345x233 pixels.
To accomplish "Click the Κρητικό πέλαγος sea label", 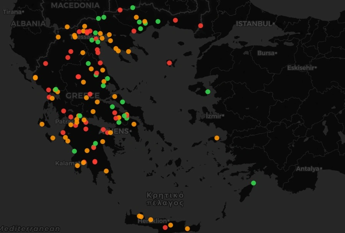I will [x=165, y=199].
